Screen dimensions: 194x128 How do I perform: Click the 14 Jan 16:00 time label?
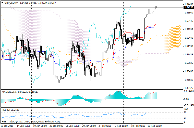click(23, 126)
